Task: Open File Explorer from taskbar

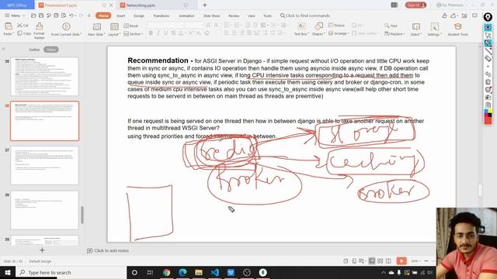Action: pos(199,272)
